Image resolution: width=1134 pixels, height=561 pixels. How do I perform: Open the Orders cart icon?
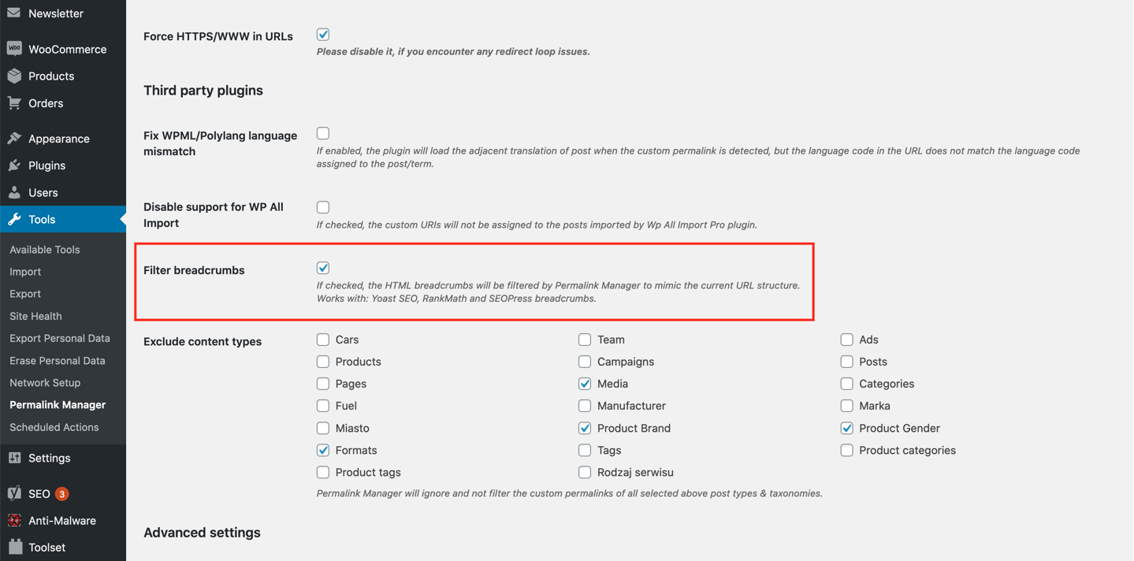pos(14,103)
